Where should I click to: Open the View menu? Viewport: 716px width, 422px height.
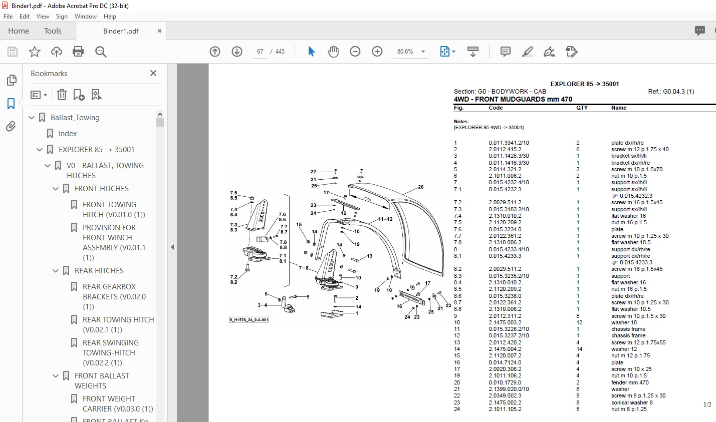[43, 17]
